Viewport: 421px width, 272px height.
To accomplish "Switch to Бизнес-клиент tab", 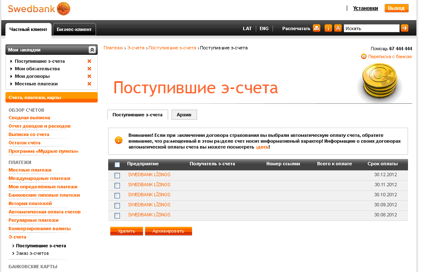I will click(x=74, y=29).
